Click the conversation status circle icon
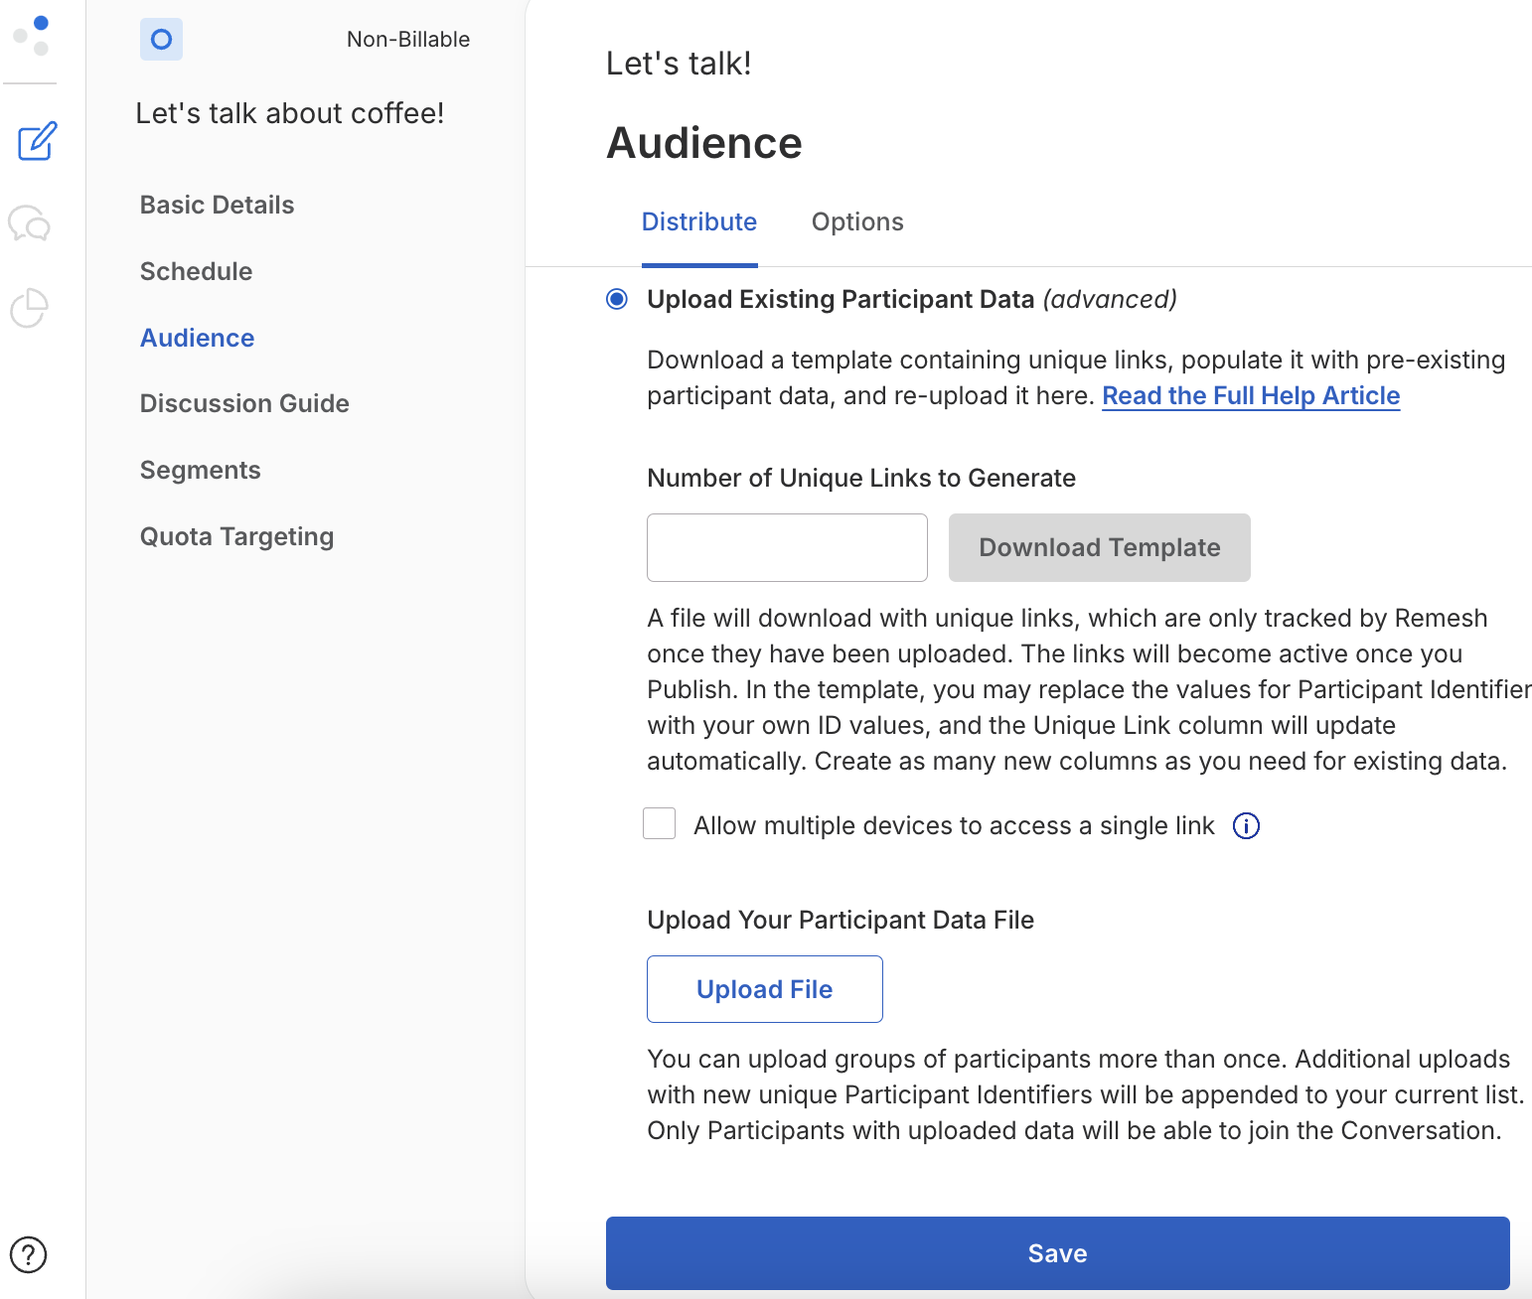Viewport: 1532px width, 1299px height. pyautogui.click(x=160, y=39)
